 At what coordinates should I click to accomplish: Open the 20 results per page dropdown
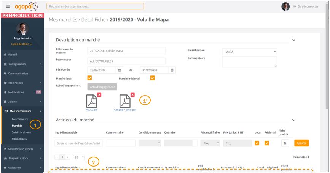coord(78,157)
